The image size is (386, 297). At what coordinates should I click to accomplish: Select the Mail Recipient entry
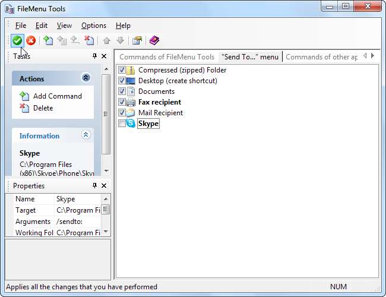(160, 113)
